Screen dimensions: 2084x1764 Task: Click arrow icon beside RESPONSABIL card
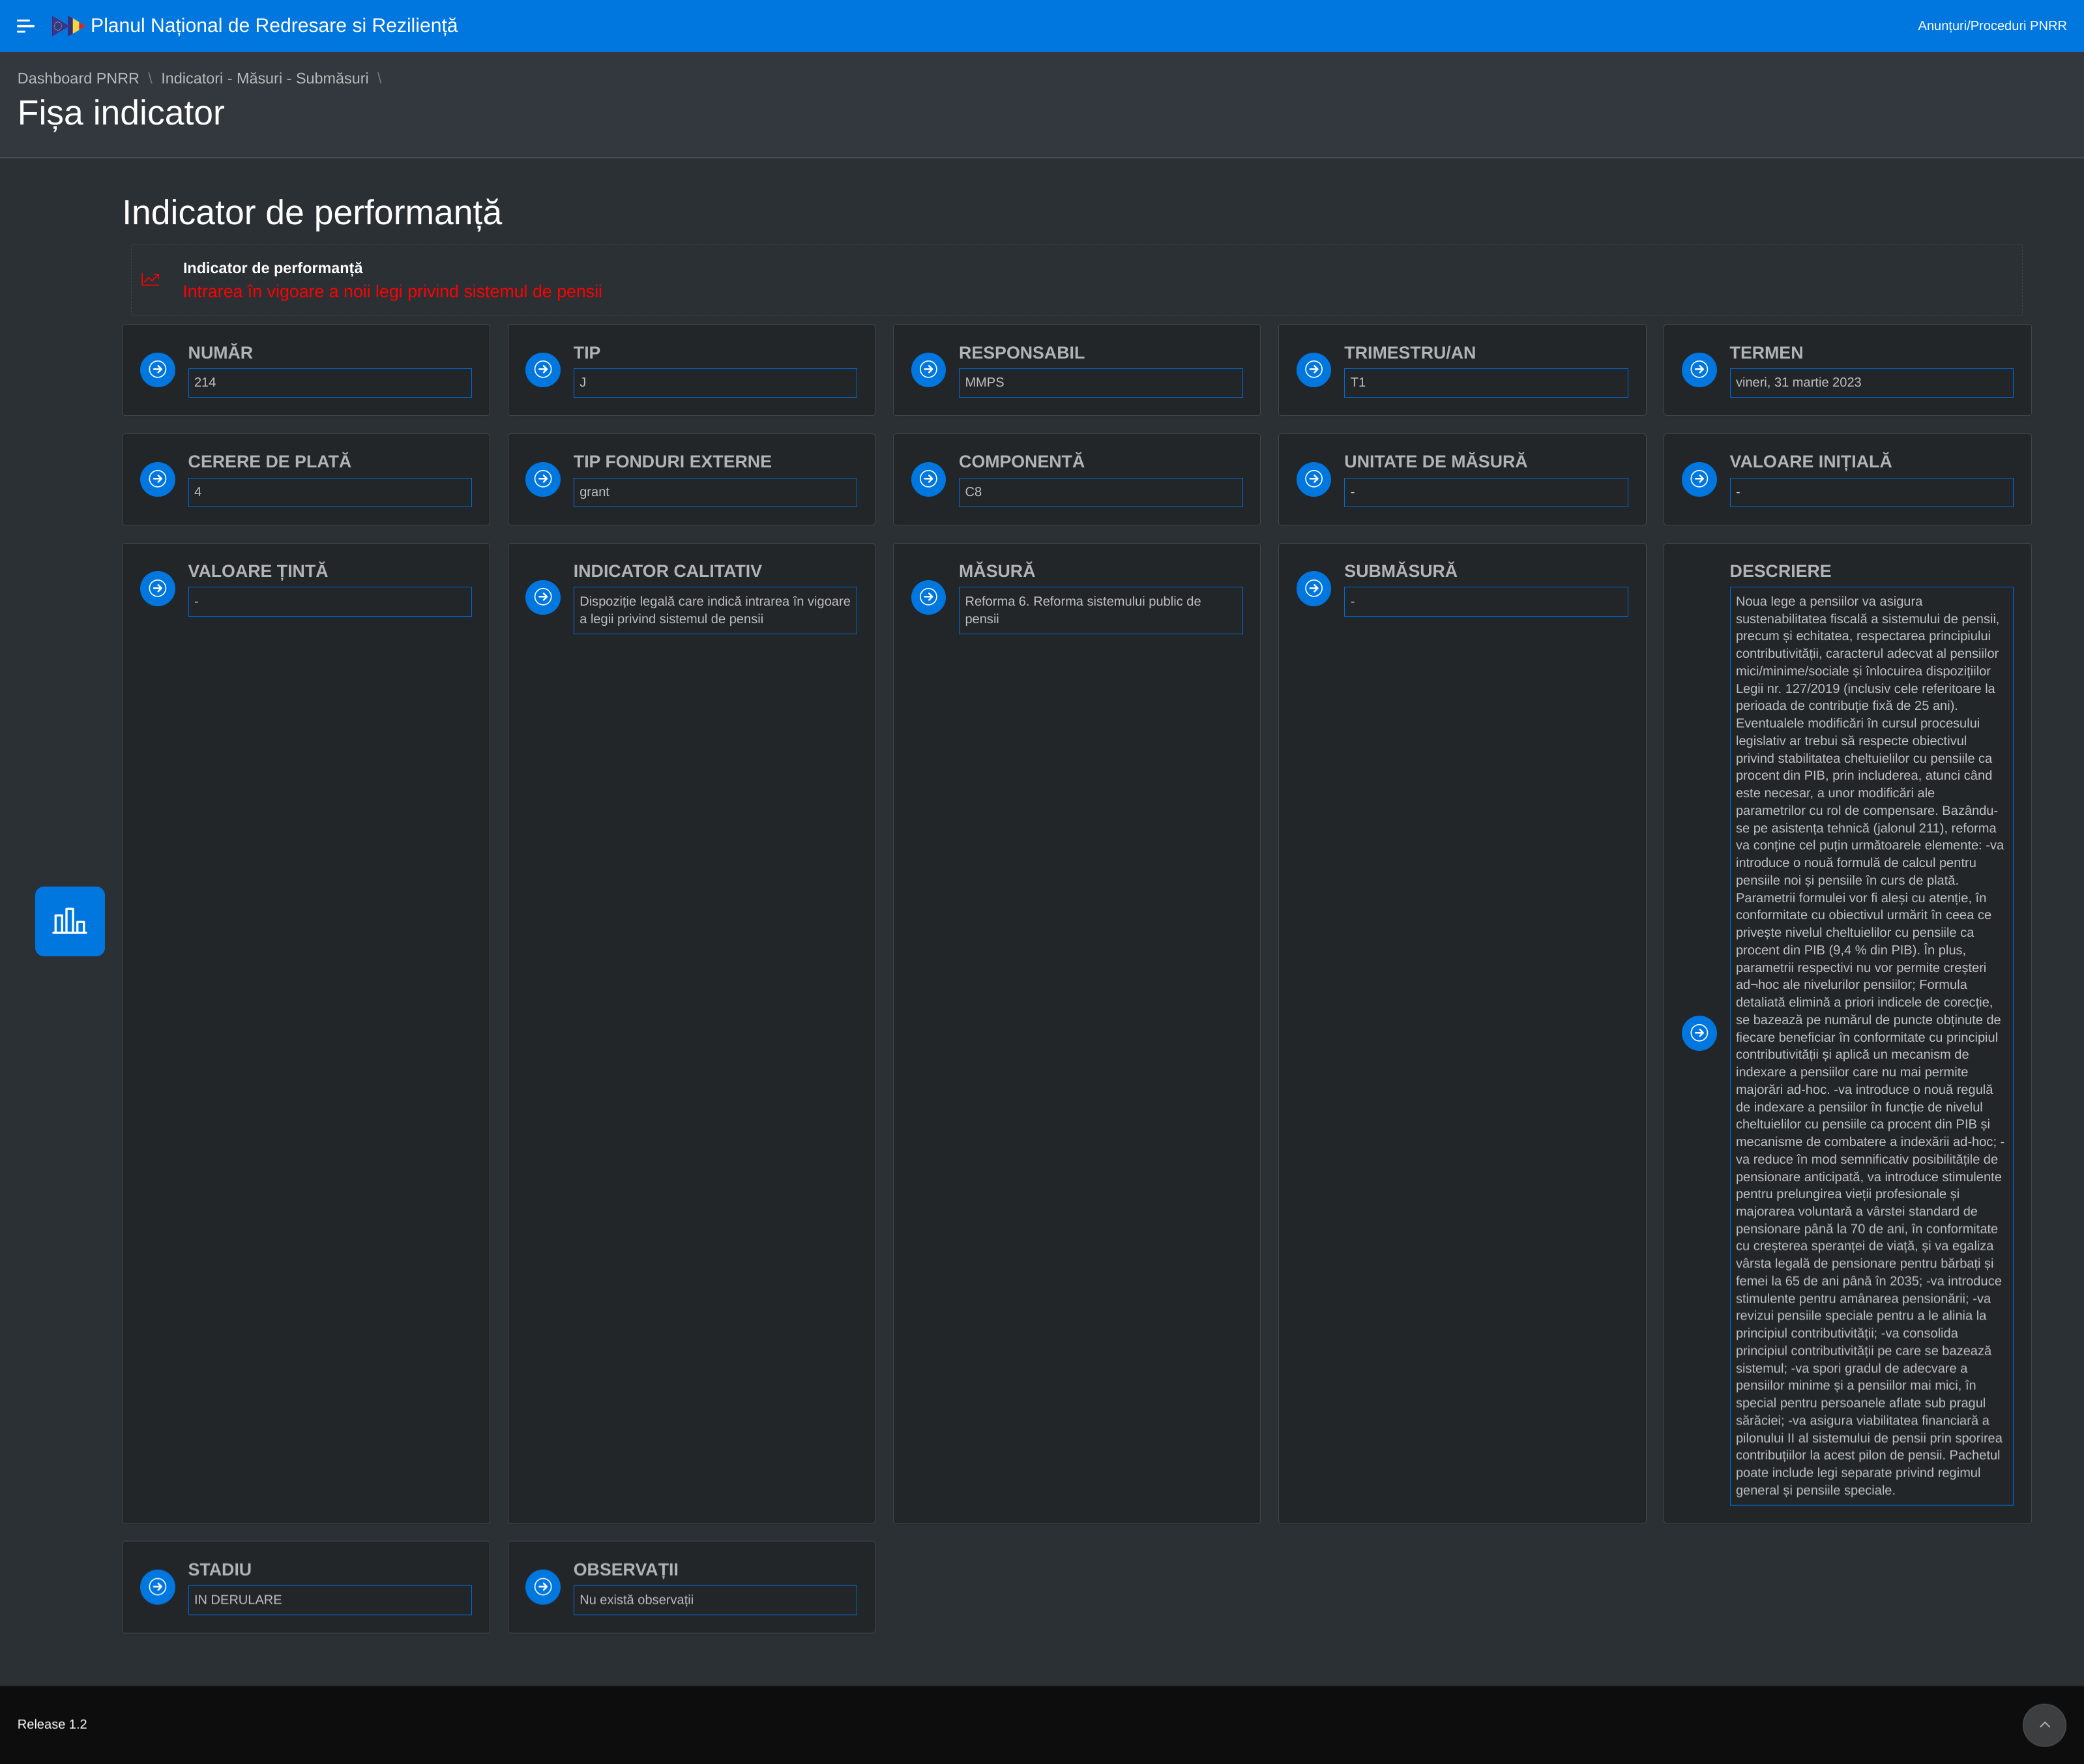(928, 369)
